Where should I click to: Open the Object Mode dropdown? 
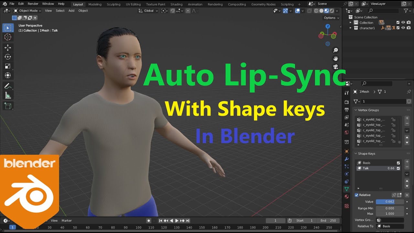pyautogui.click(x=28, y=11)
